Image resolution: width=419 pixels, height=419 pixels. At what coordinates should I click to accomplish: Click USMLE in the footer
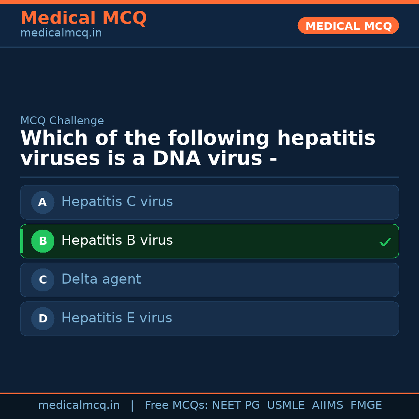pos(286,405)
